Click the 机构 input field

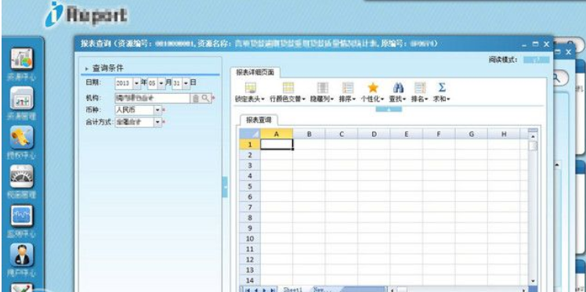tap(153, 98)
